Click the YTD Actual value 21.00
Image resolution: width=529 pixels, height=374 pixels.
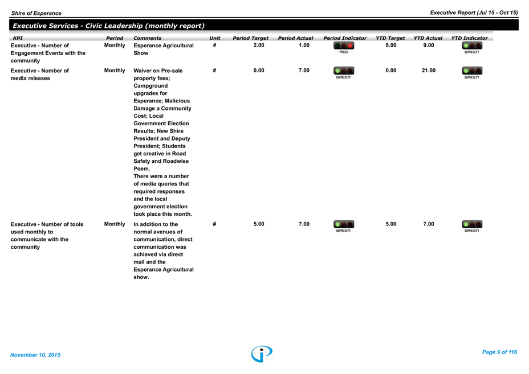(429, 71)
